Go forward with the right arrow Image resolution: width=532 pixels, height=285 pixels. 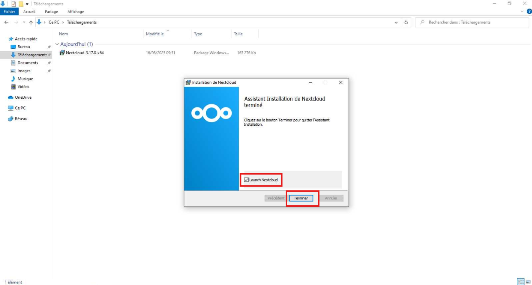click(x=16, y=22)
